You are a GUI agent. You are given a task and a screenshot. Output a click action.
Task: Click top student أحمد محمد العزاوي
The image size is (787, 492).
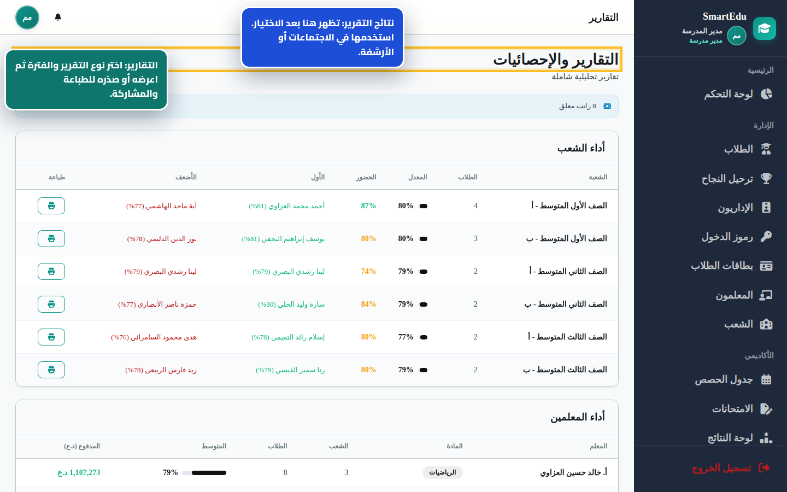(x=287, y=206)
